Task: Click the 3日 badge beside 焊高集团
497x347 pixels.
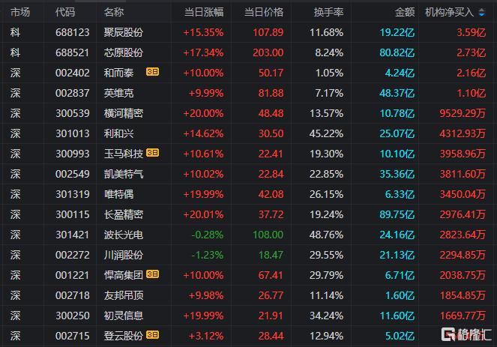Action: (x=152, y=275)
